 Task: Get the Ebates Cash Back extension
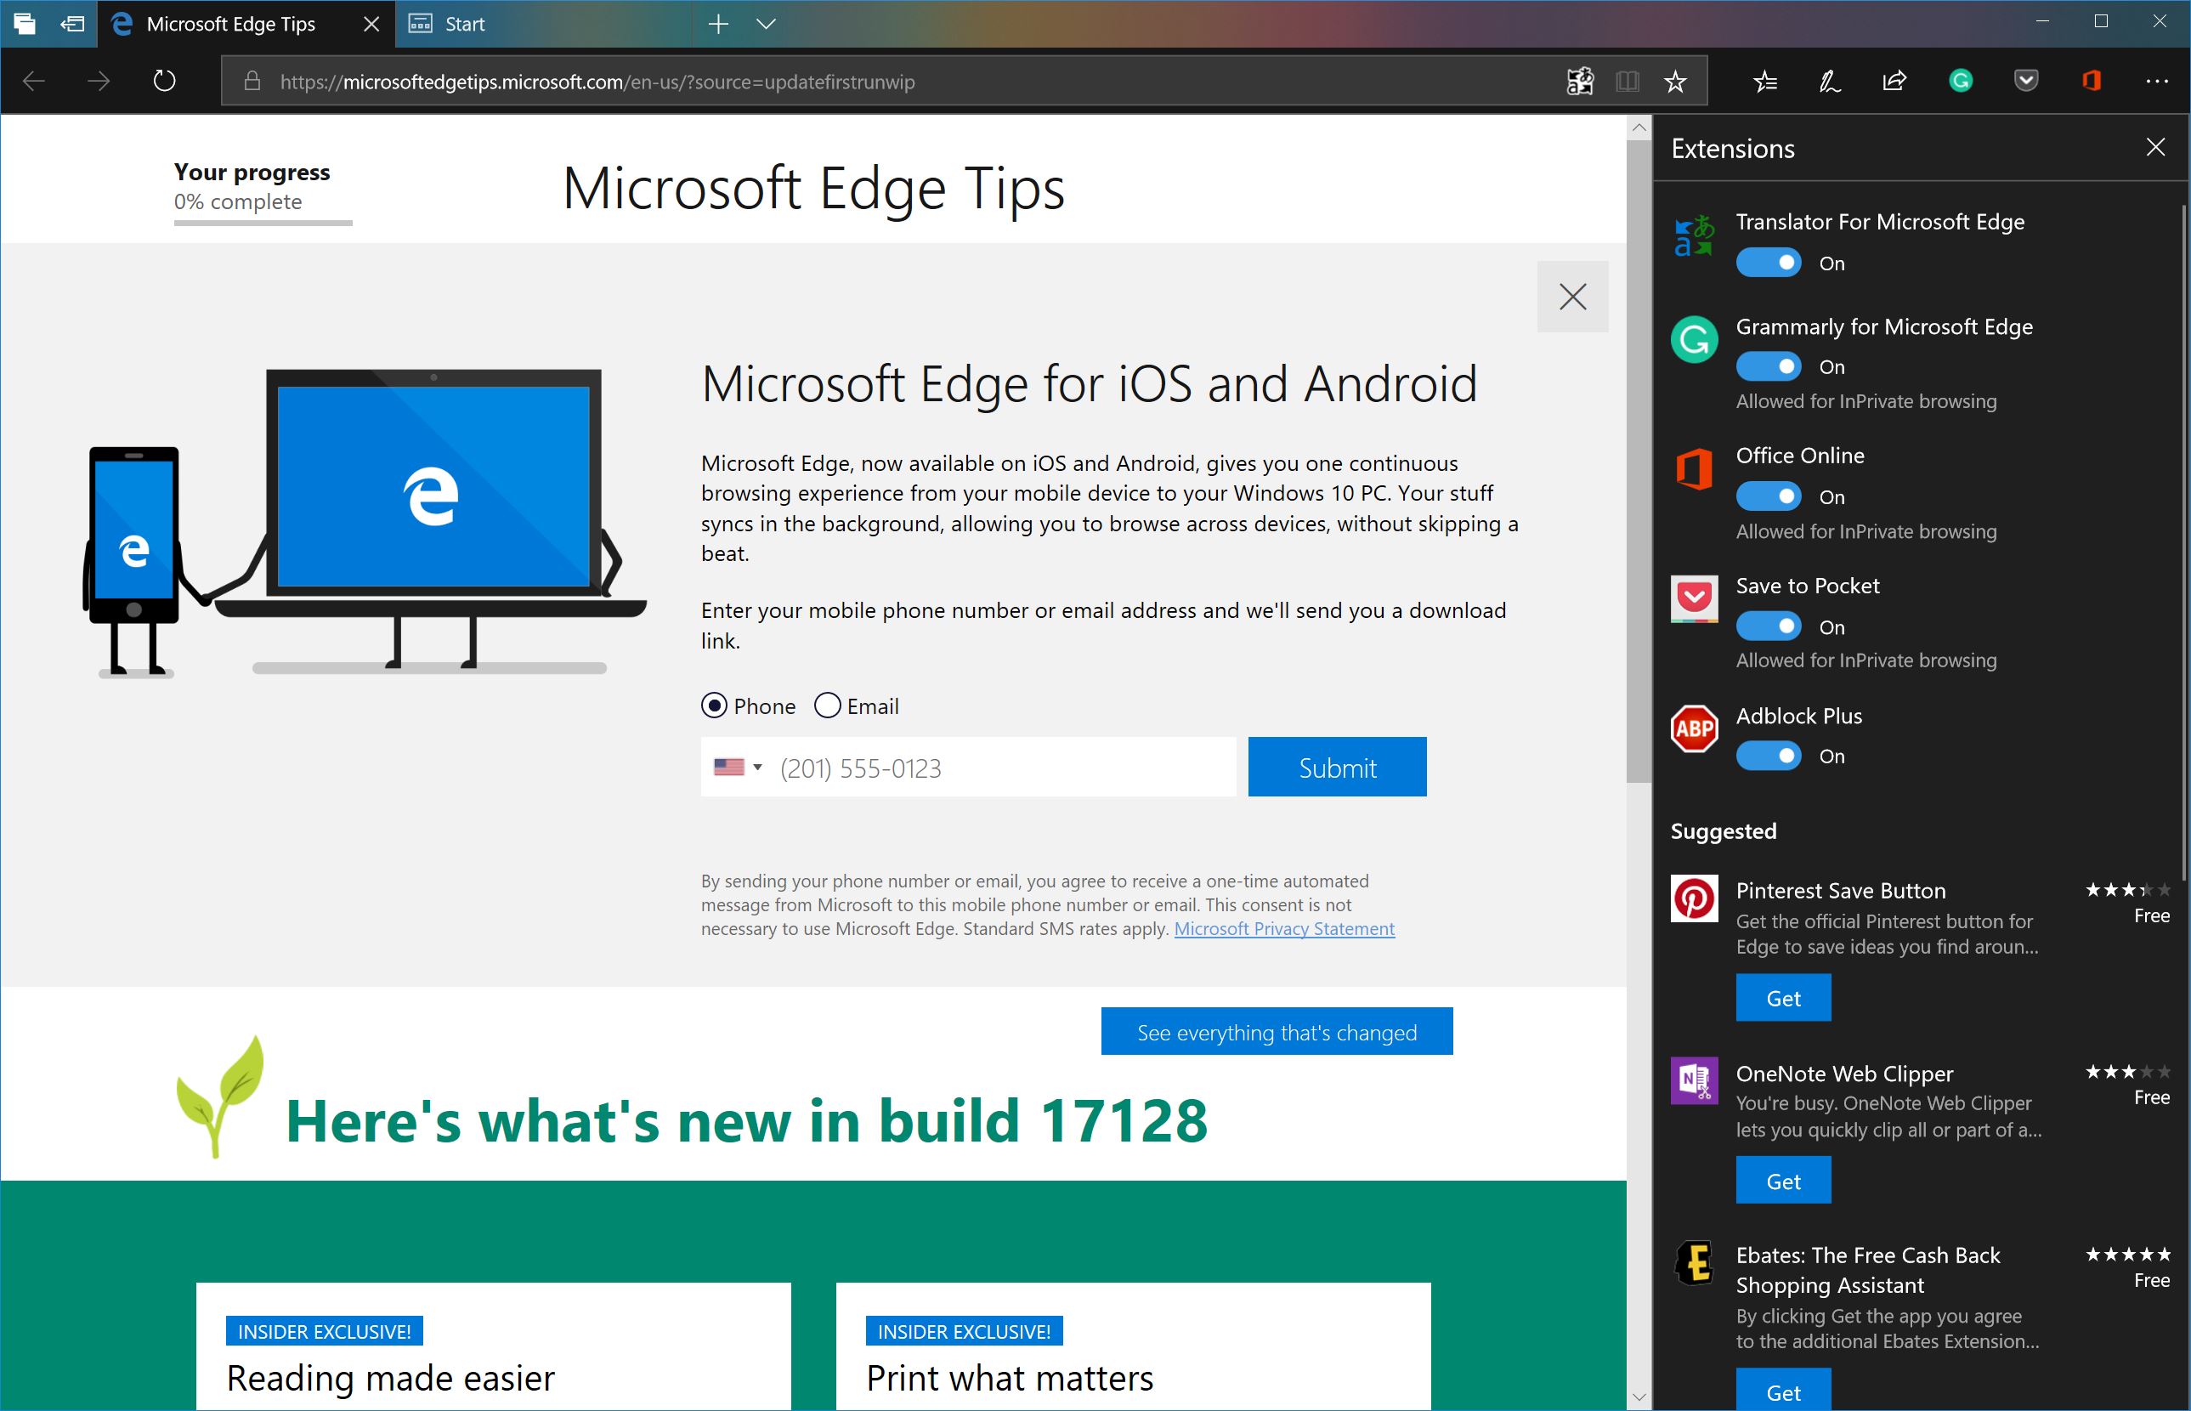tap(1782, 1390)
